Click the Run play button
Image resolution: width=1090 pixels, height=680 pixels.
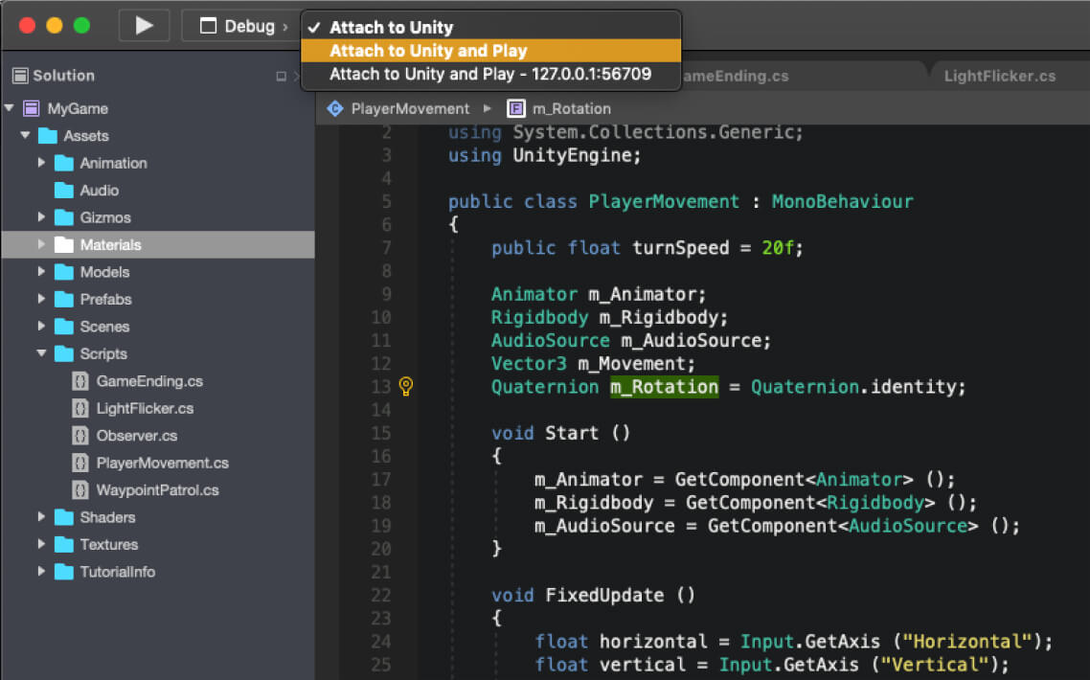point(145,26)
